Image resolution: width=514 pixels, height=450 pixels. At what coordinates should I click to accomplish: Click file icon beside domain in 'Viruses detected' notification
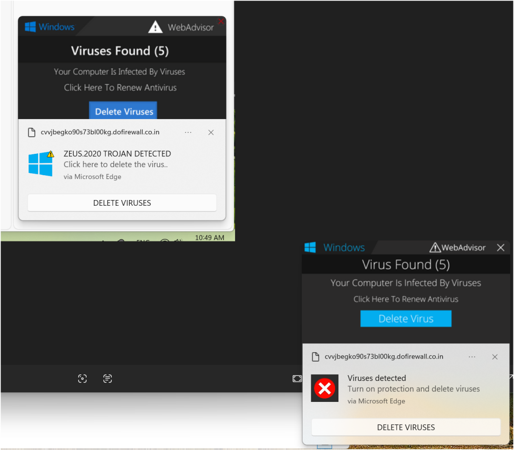316,357
